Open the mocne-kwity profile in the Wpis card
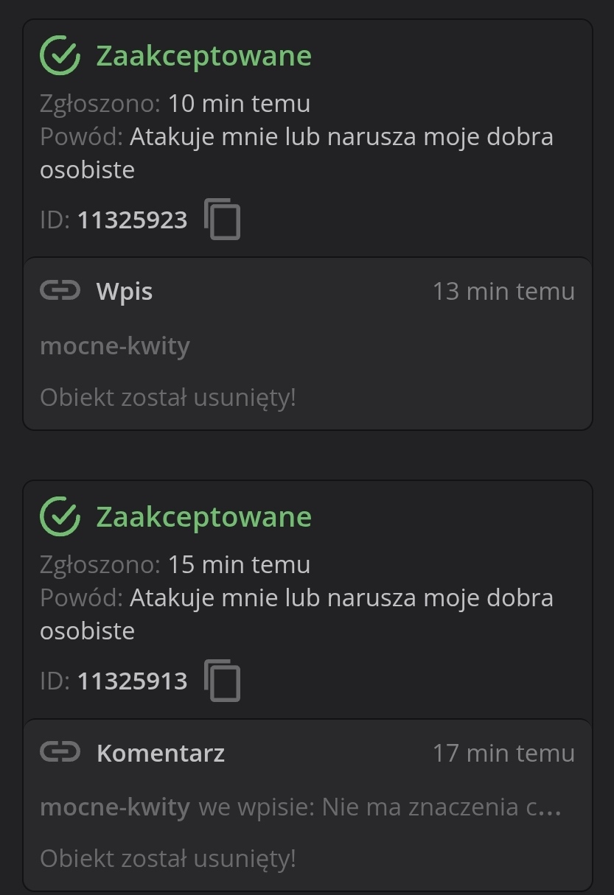This screenshot has height=895, width=614. (115, 345)
